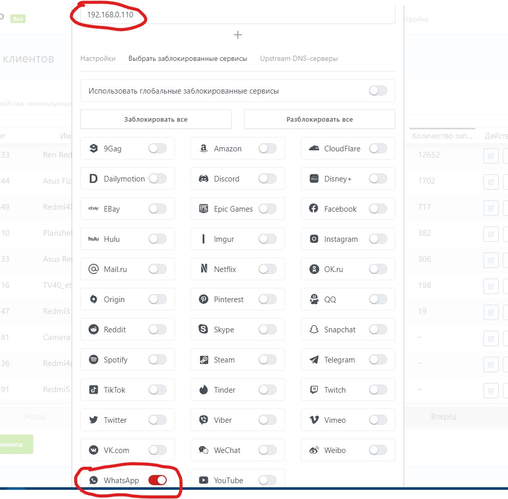This screenshot has height=499, width=508.
Task: Click the 9Gag service icon
Action: [93, 148]
